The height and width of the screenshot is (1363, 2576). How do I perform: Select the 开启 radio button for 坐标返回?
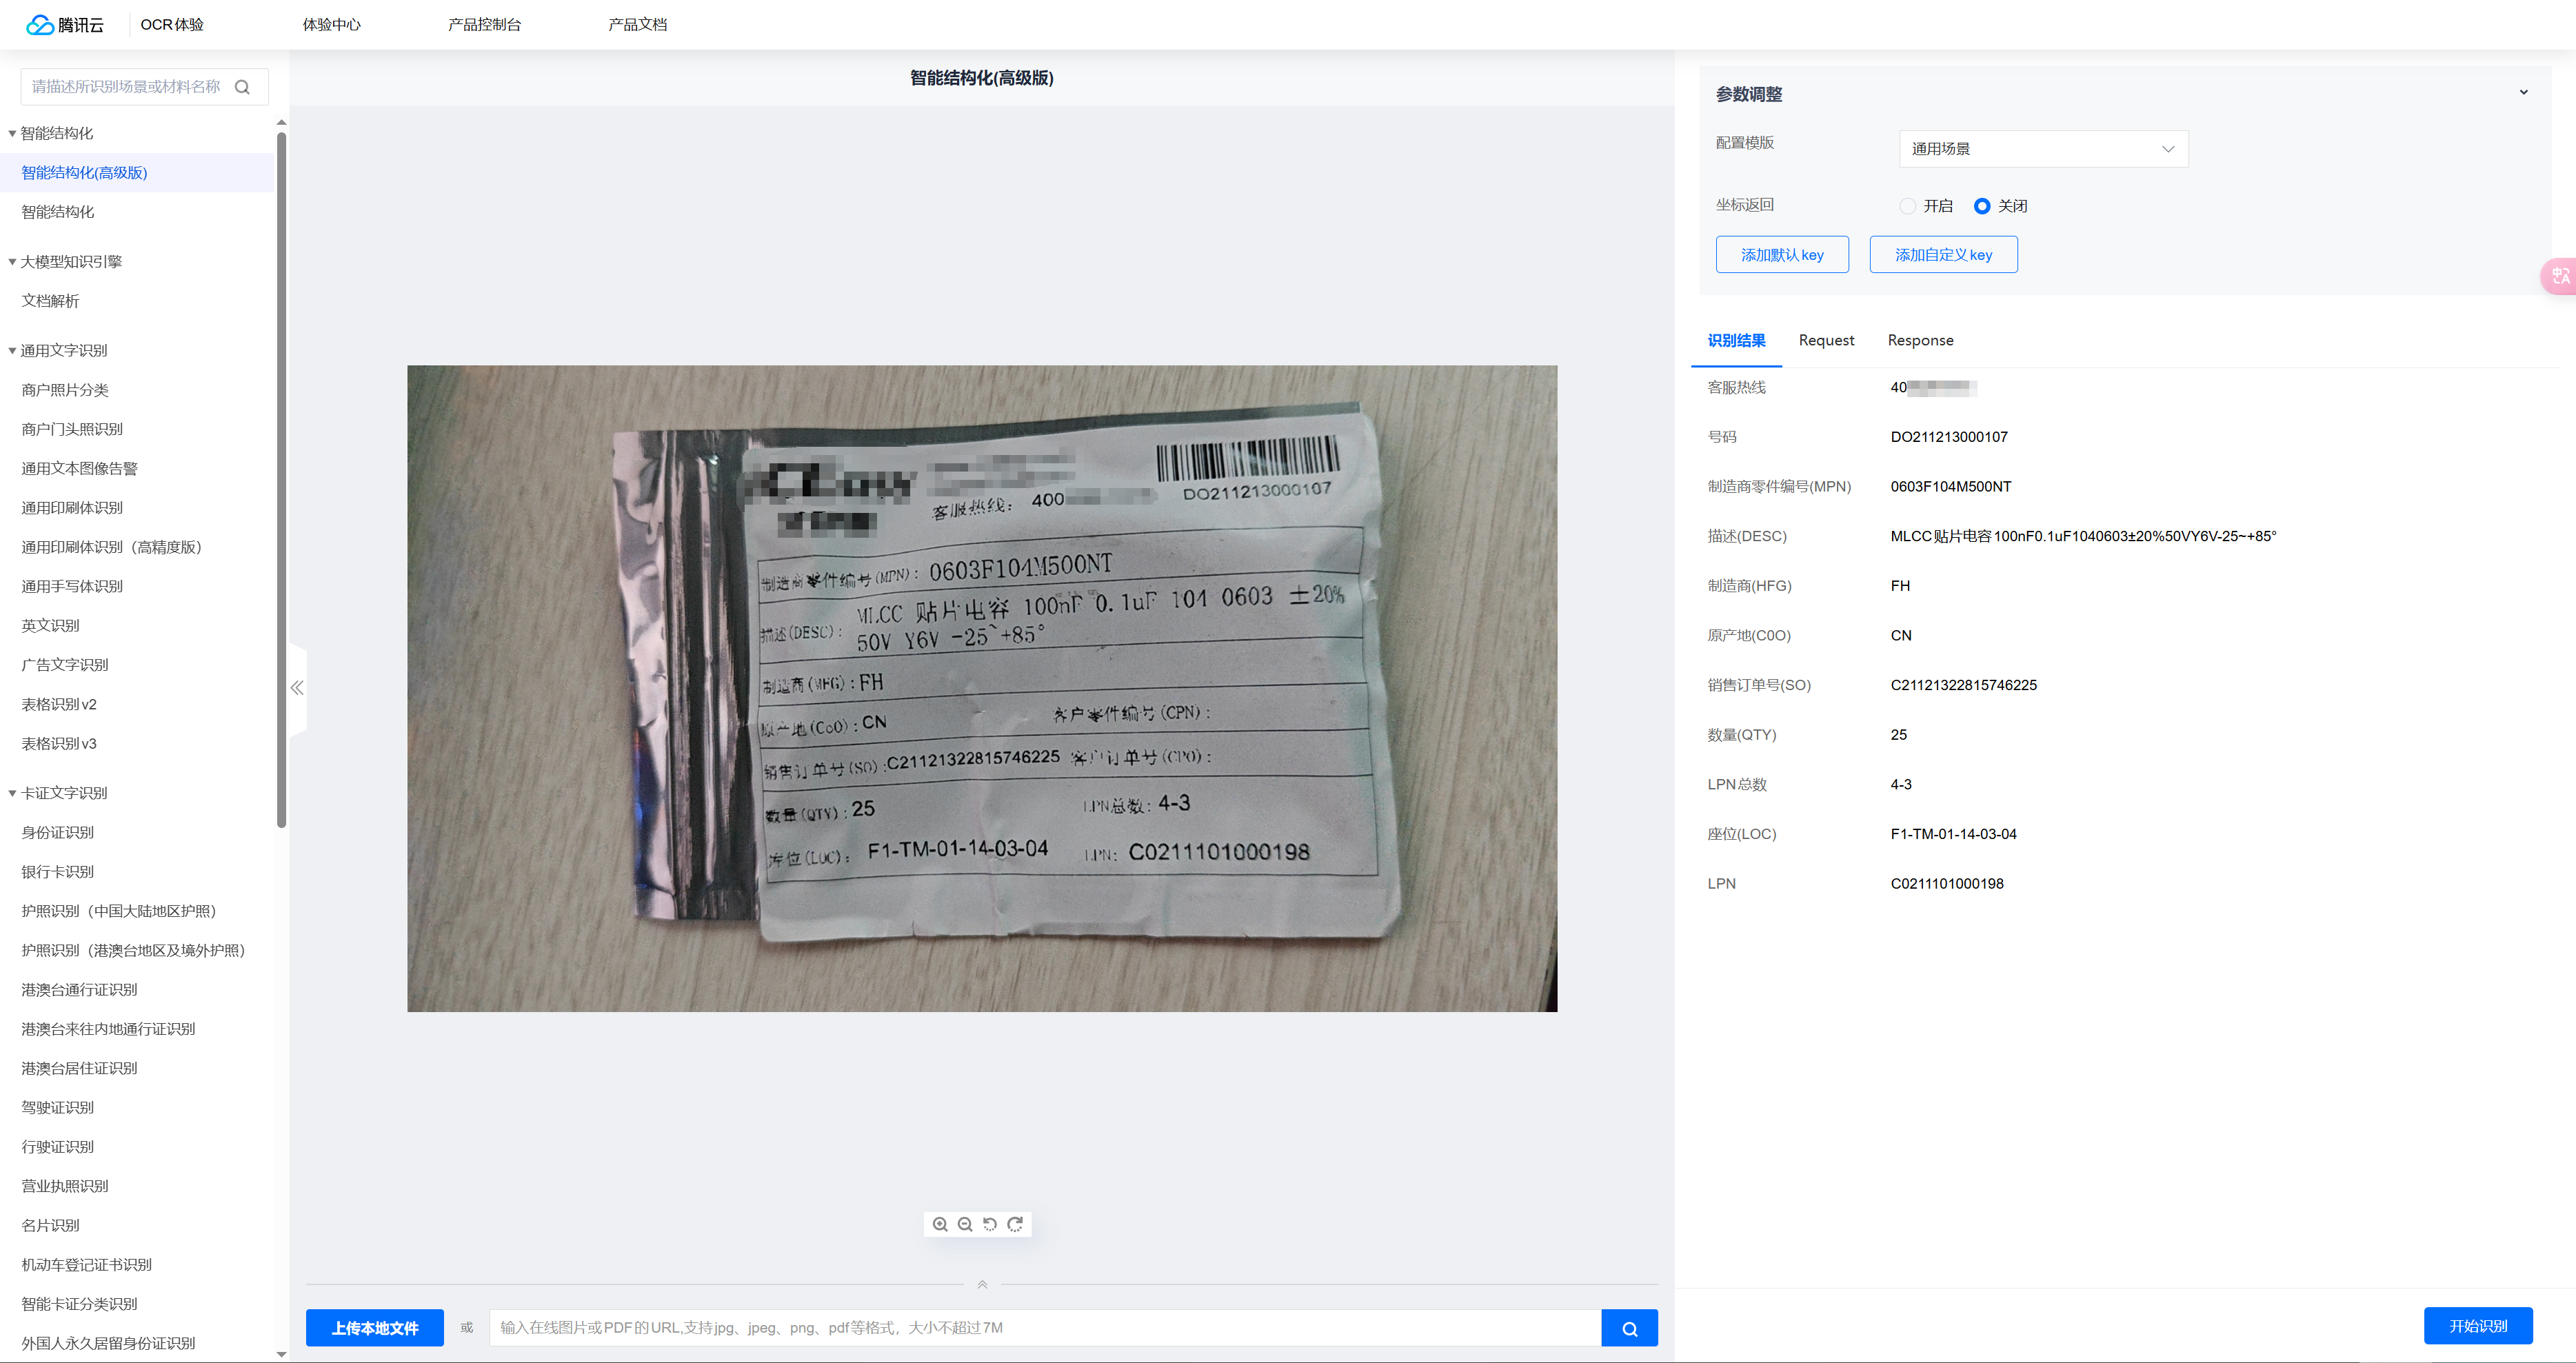pos(1907,206)
